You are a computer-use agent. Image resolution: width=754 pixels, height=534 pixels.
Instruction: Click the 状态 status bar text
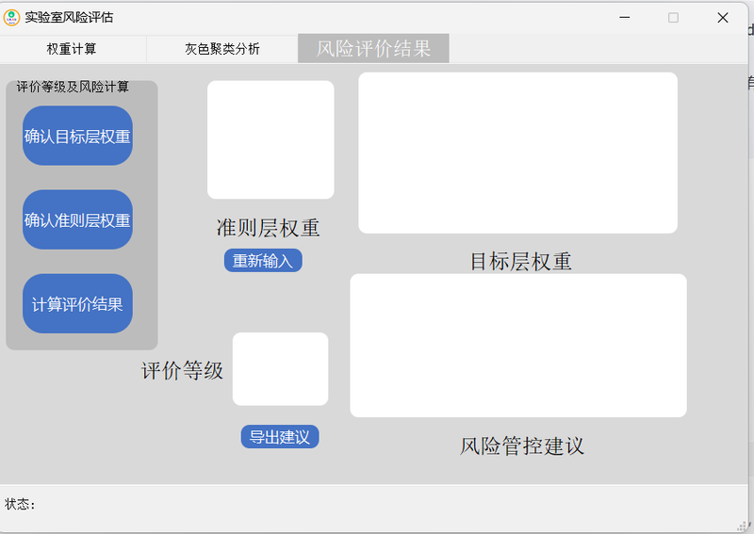point(20,504)
